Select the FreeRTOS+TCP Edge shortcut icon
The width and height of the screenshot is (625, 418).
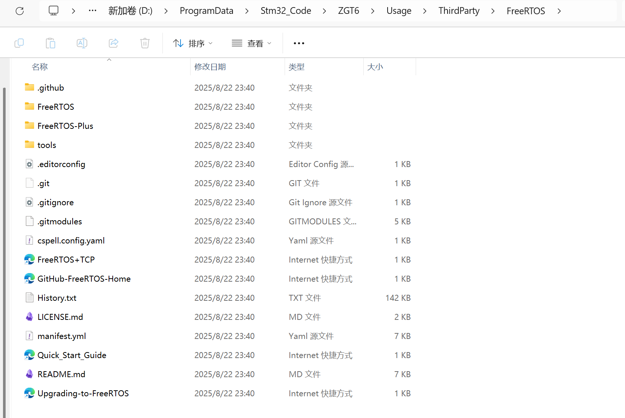[x=30, y=259]
